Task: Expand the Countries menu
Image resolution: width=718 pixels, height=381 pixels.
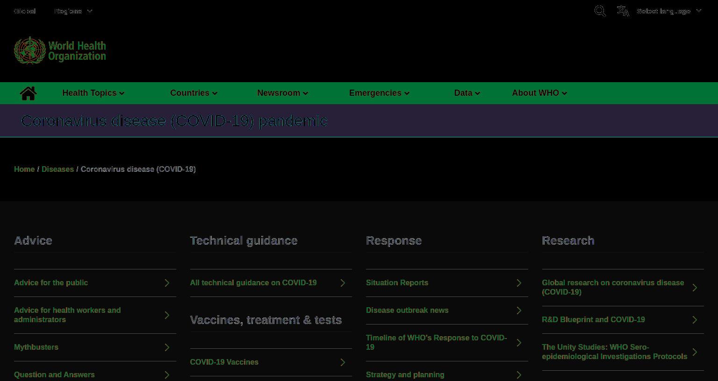Action: pos(194,93)
